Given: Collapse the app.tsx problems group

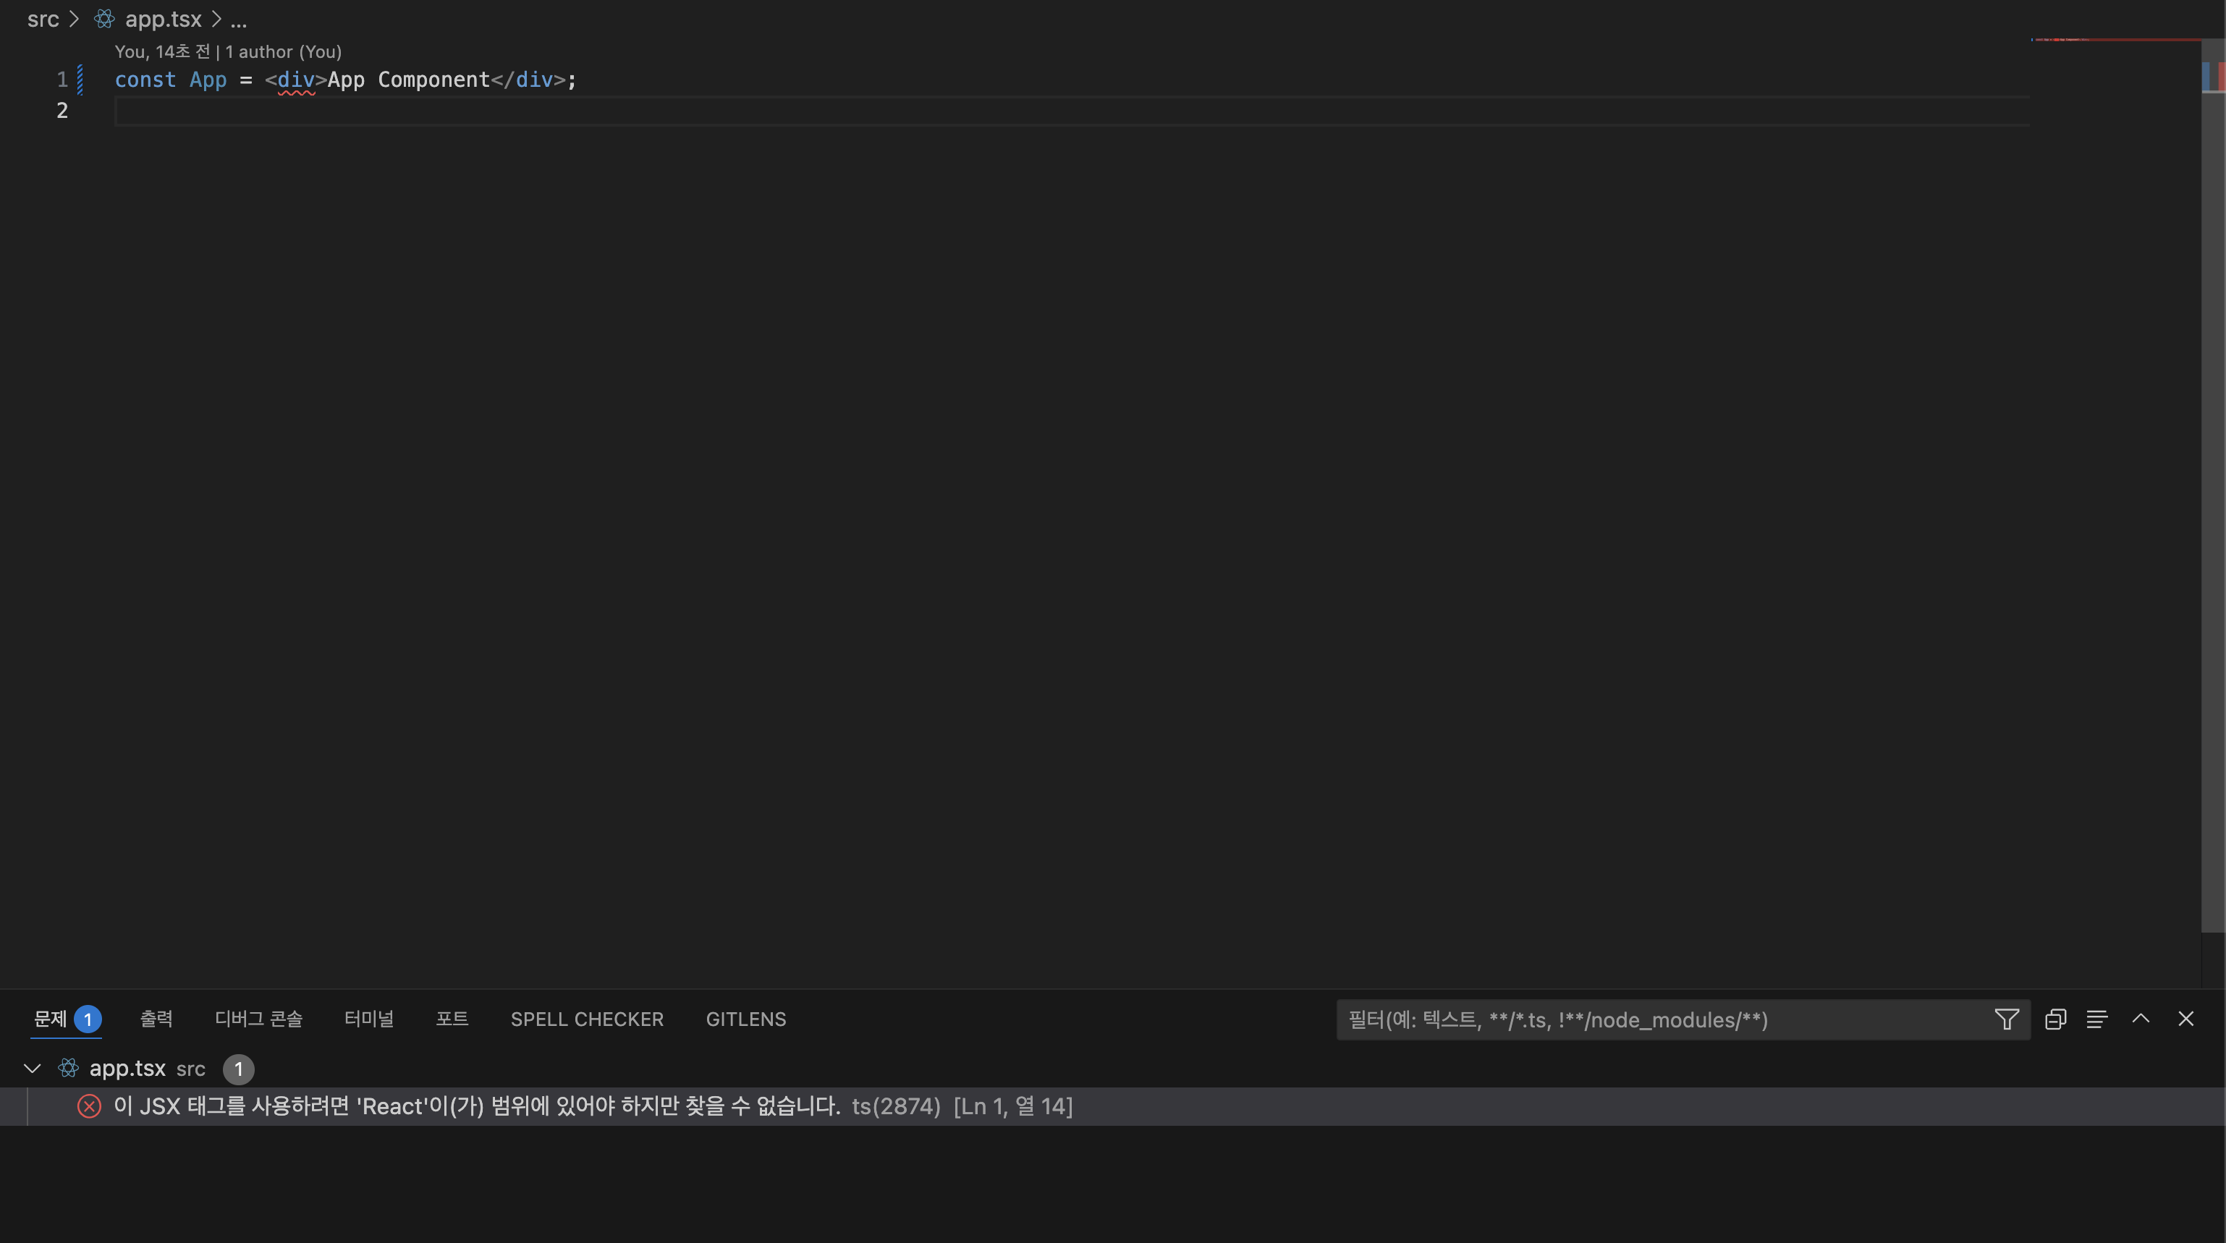Looking at the screenshot, I should (x=33, y=1069).
